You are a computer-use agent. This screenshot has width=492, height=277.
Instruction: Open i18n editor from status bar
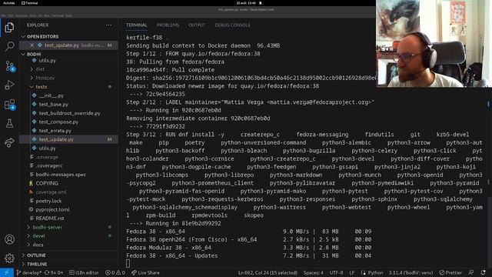pyautogui.click(x=84, y=272)
